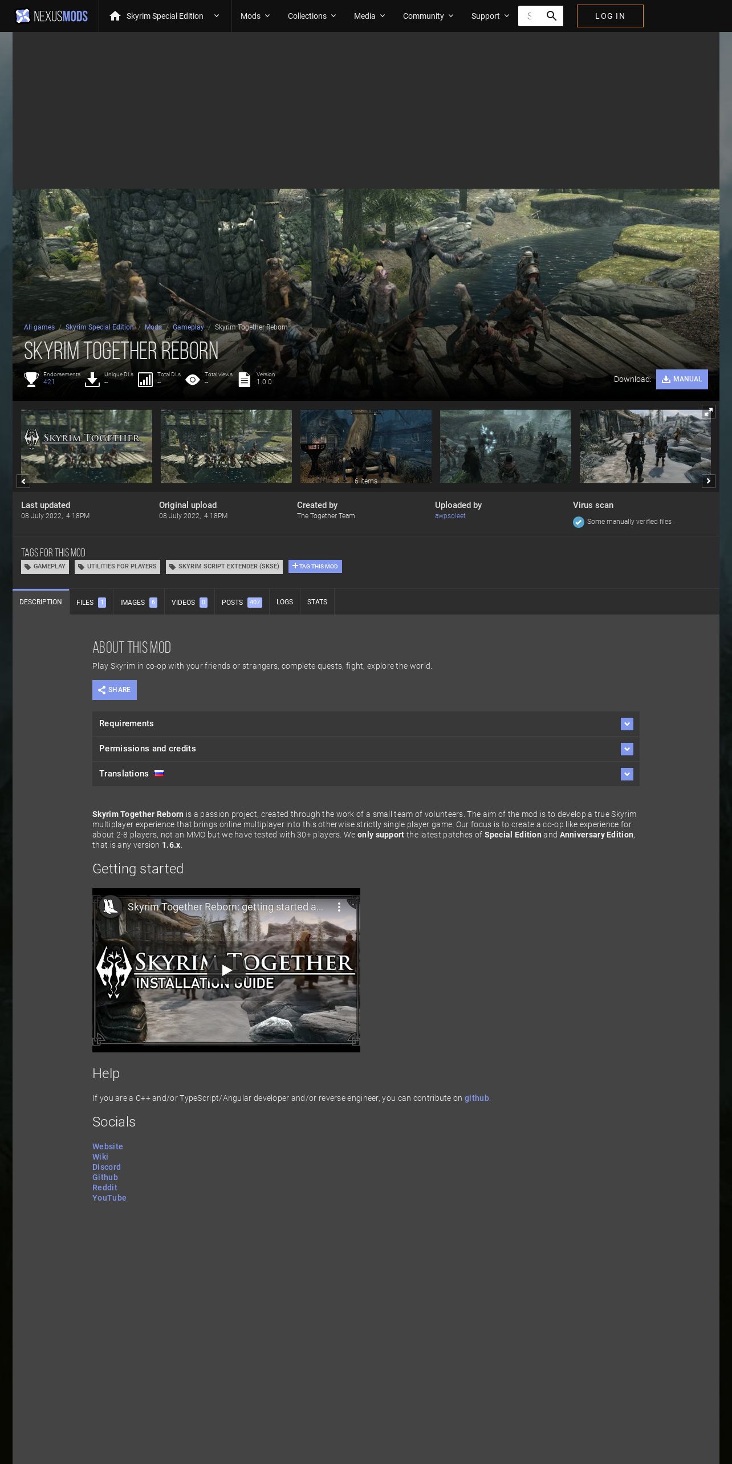The image size is (732, 1464).
Task: Click the video channel avatar icon
Action: [110, 906]
